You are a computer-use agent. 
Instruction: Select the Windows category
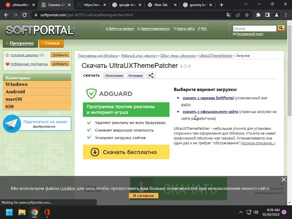pyautogui.click(x=37, y=84)
